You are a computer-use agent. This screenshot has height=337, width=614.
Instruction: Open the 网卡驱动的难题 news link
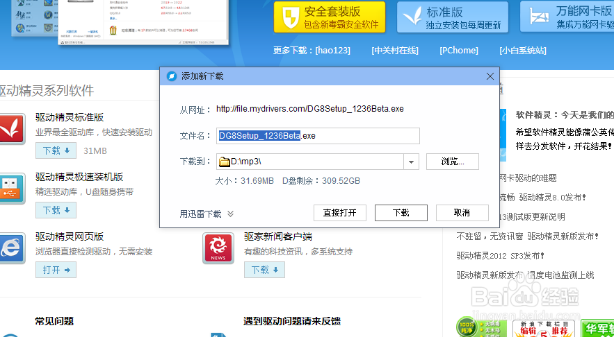click(x=528, y=178)
